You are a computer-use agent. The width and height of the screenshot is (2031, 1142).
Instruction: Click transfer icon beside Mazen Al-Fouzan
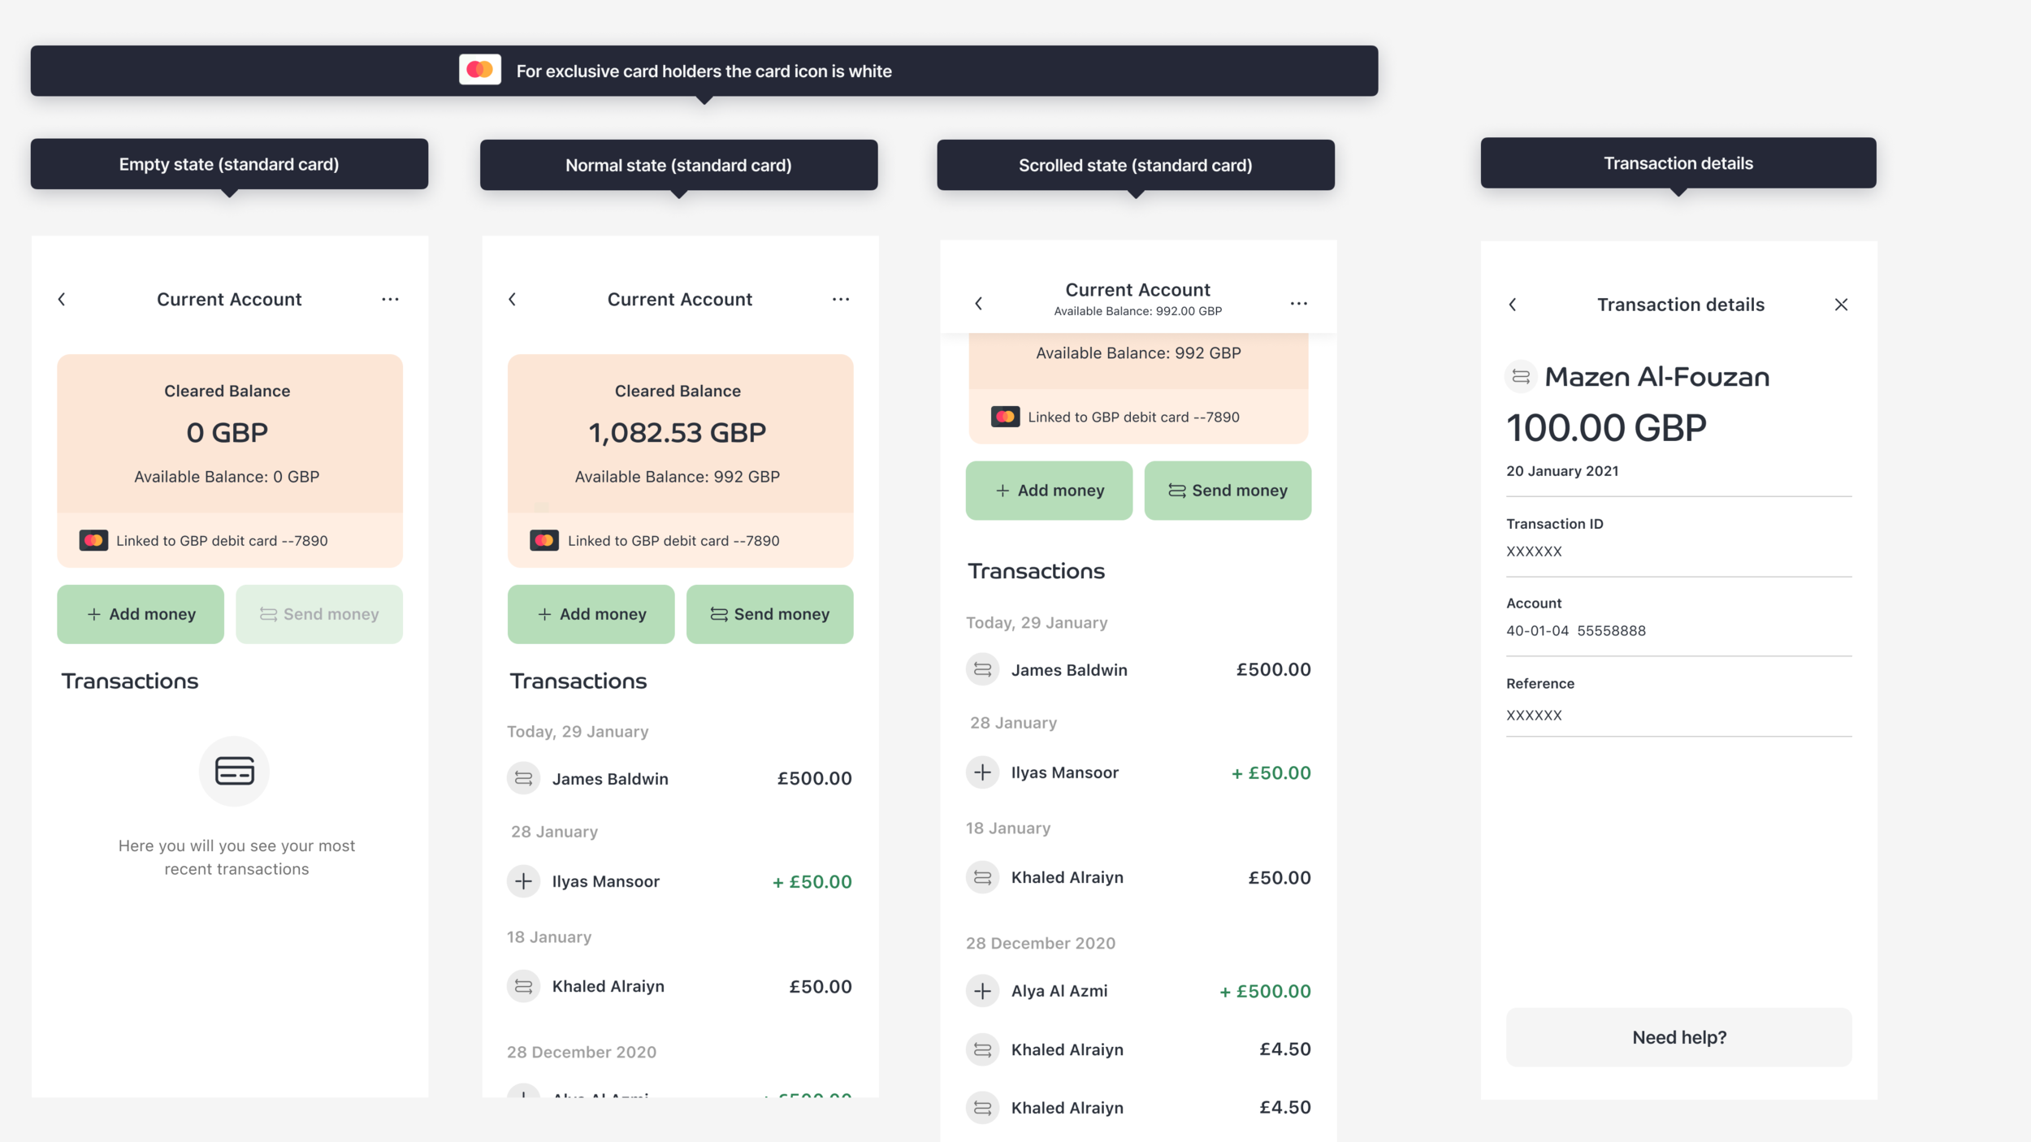[1521, 377]
